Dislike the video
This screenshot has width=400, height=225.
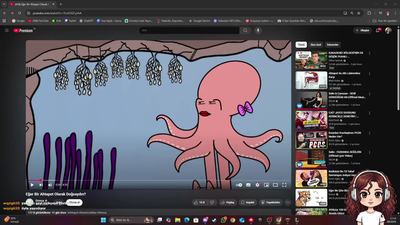pos(212,202)
